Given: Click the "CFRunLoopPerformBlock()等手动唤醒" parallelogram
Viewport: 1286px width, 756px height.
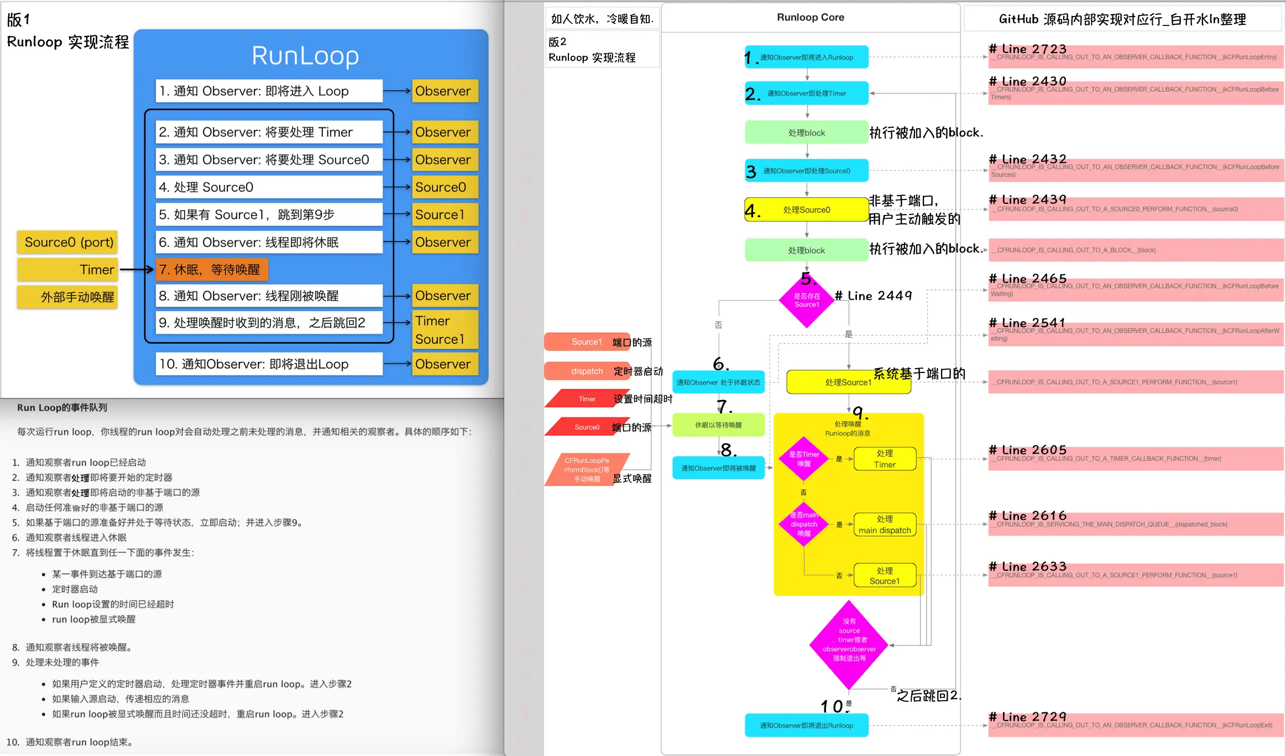Looking at the screenshot, I should pyautogui.click(x=587, y=470).
